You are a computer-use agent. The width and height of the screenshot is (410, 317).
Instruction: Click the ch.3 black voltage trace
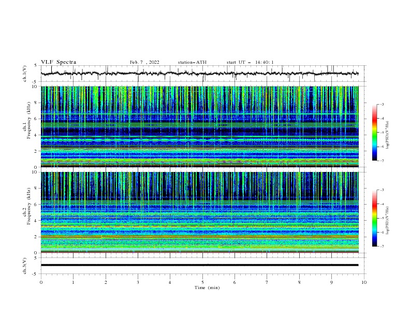(x=199, y=265)
